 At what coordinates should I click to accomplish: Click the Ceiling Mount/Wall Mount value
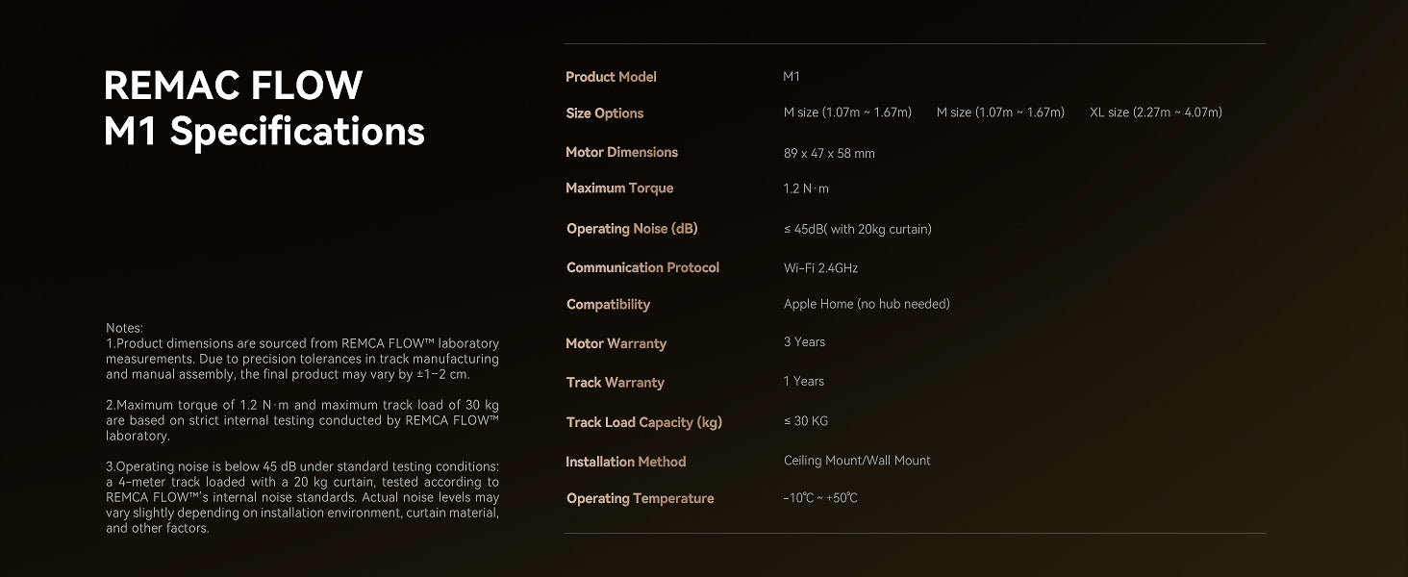[856, 461]
